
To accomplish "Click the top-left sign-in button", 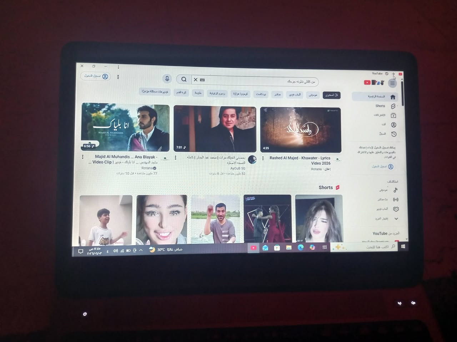I will coord(95,76).
